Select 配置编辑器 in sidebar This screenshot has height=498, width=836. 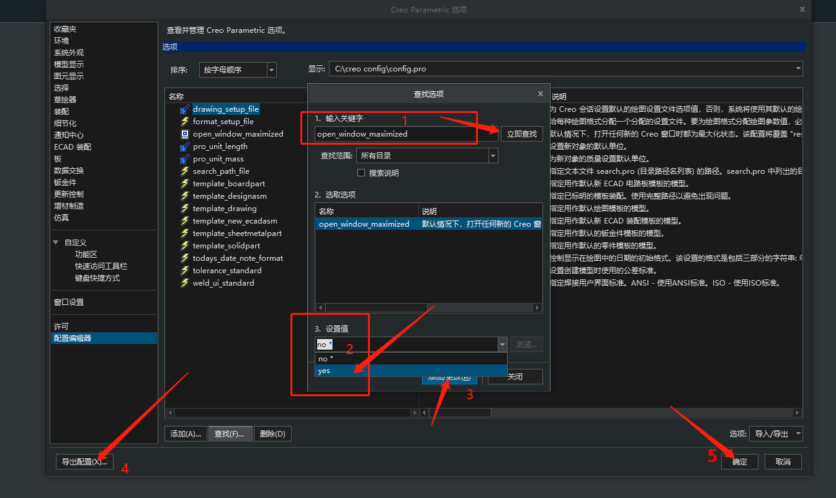click(x=104, y=338)
